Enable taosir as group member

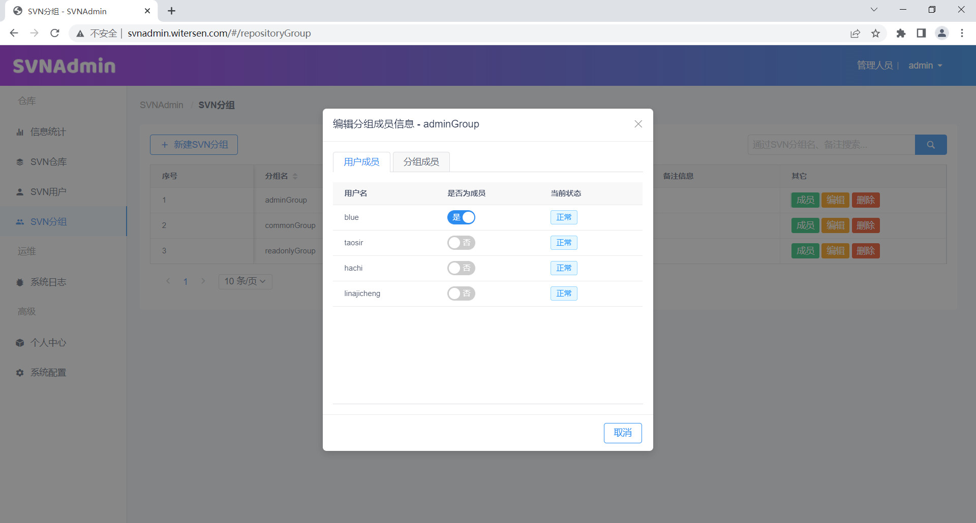pyautogui.click(x=461, y=243)
